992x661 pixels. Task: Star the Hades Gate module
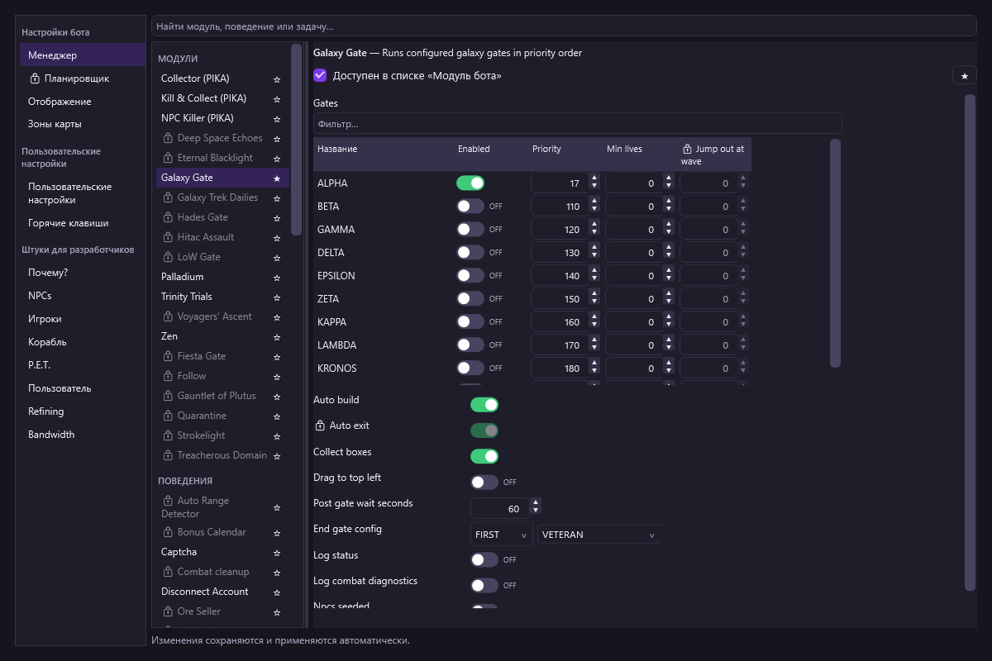coord(277,218)
